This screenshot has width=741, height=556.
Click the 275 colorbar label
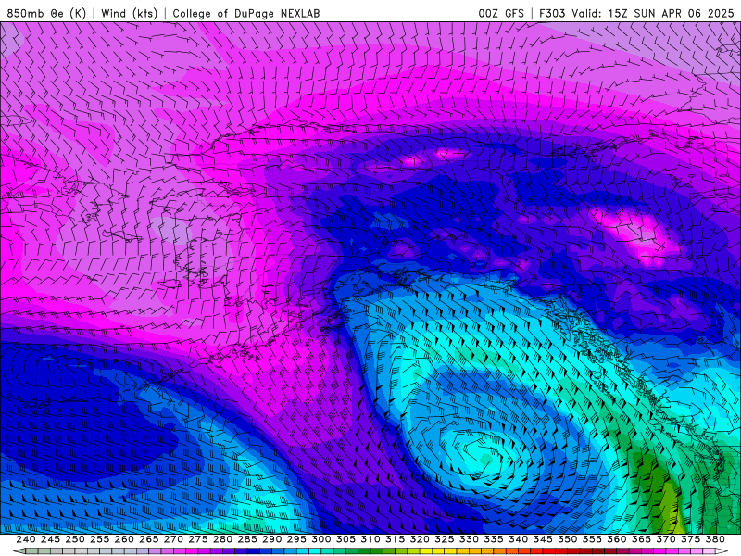[x=197, y=539]
